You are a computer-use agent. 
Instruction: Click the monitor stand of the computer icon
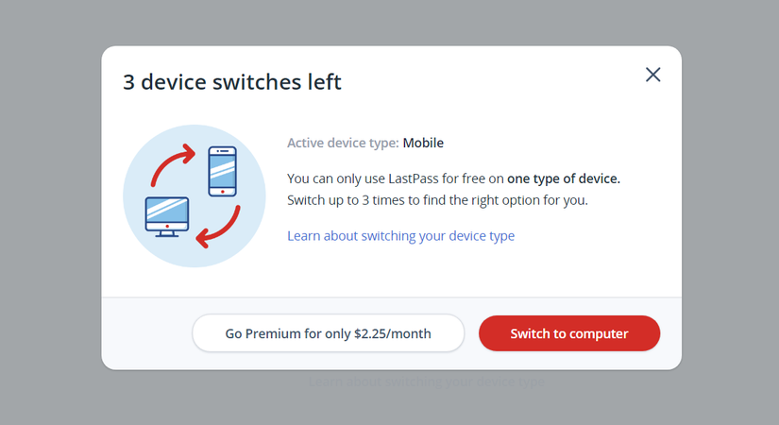166,231
